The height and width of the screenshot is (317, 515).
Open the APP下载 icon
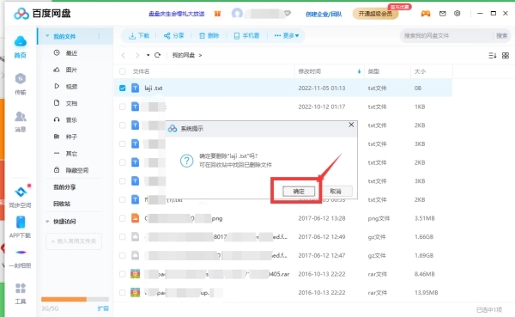tap(20, 227)
